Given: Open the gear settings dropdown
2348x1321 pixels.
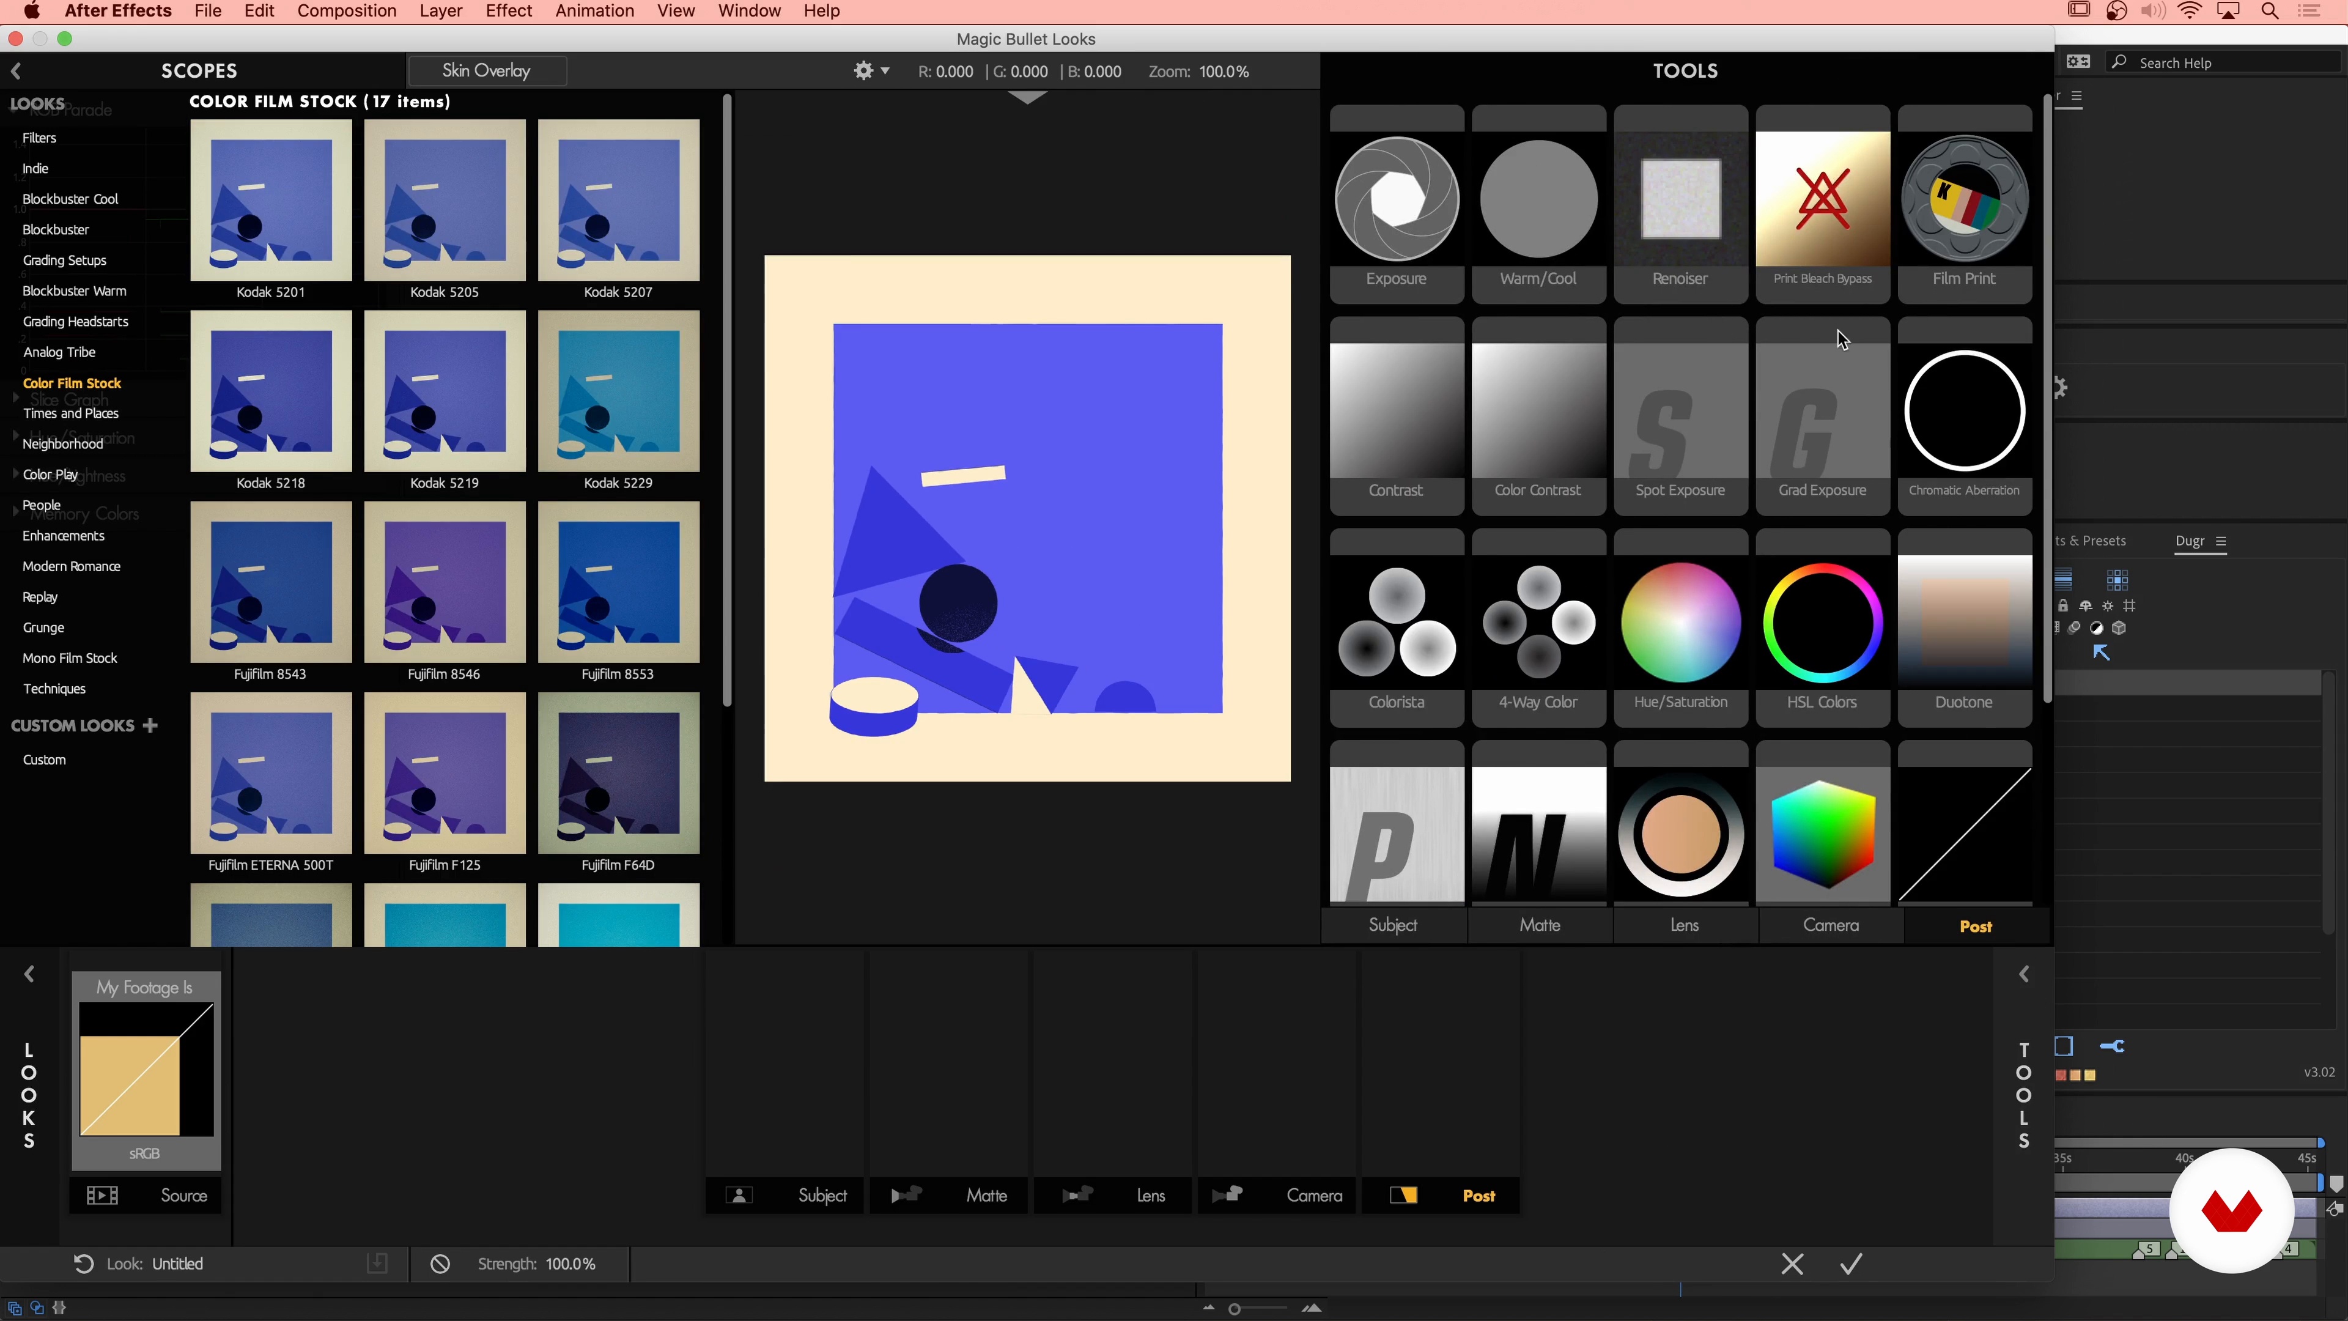Looking at the screenshot, I should click(871, 70).
